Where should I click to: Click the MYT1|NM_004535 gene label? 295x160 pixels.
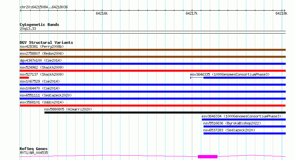click(34, 153)
